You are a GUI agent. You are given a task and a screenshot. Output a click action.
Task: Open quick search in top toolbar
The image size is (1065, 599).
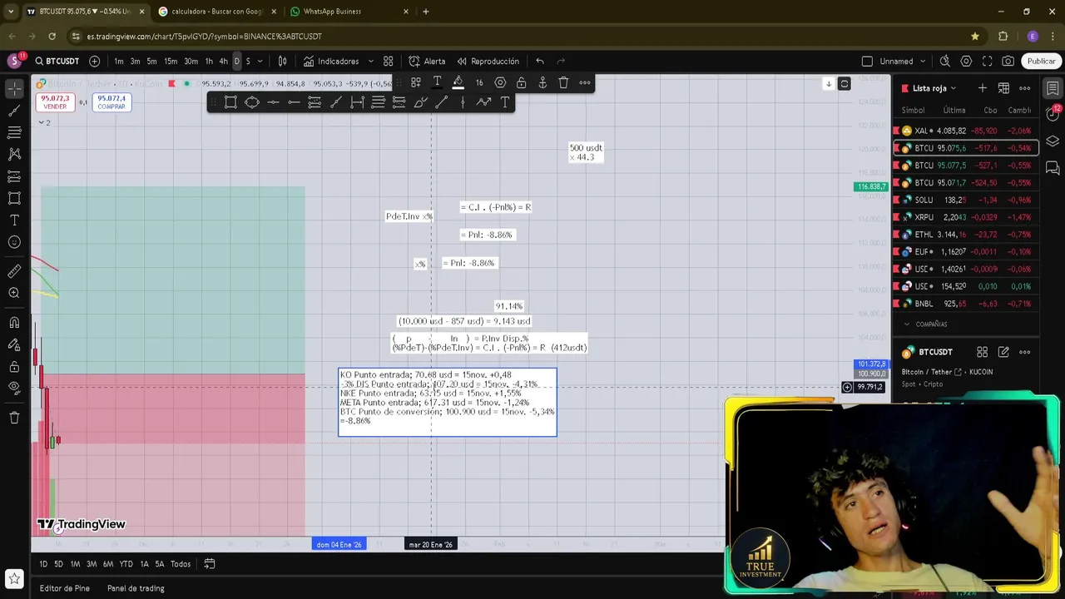coord(945,62)
